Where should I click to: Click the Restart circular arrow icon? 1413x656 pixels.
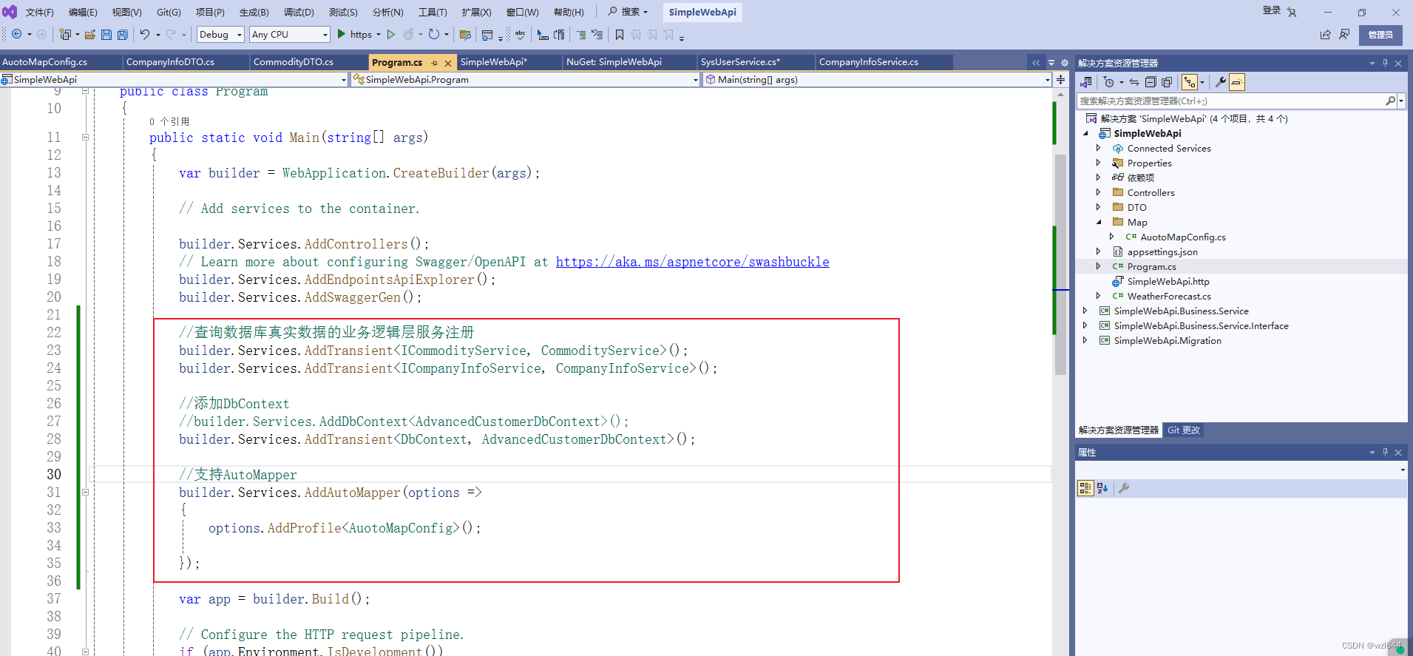pyautogui.click(x=434, y=34)
